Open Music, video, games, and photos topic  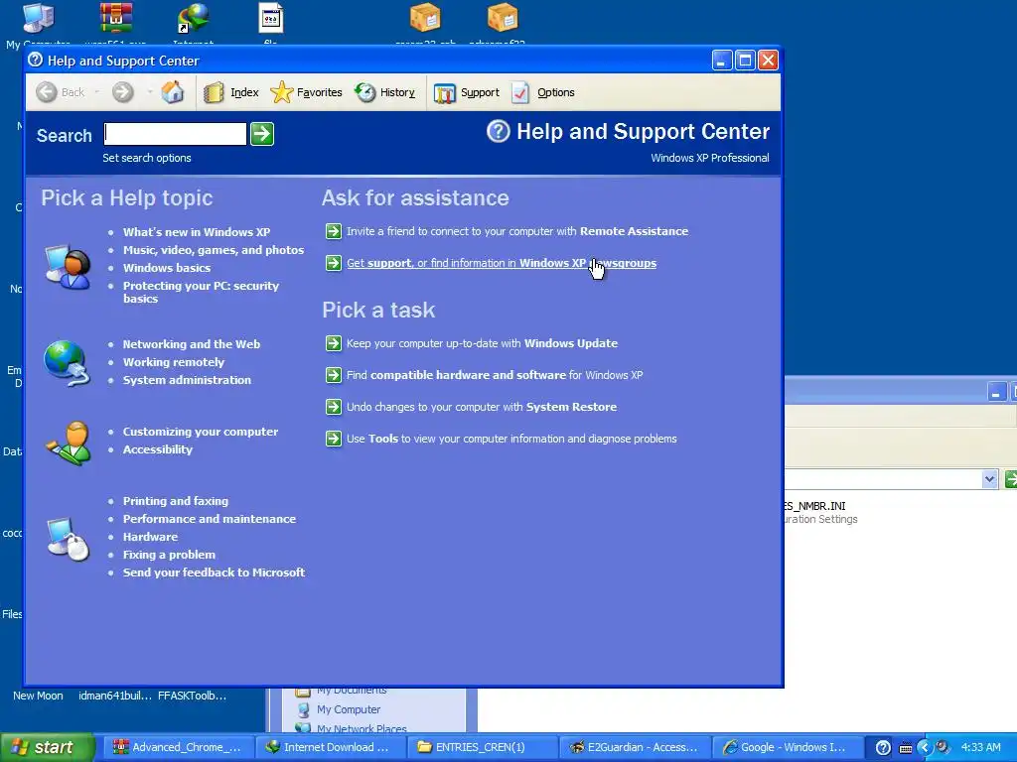(x=214, y=250)
